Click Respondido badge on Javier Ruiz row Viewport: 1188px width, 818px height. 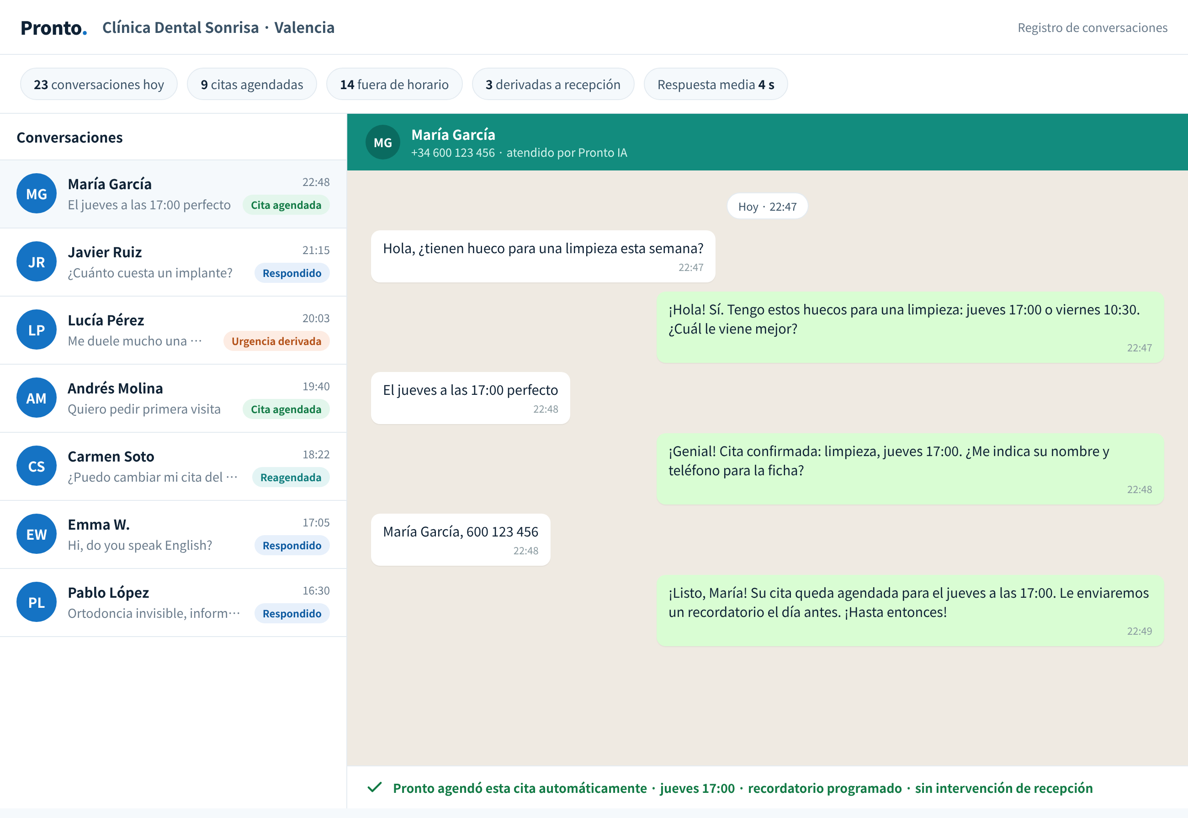coord(292,273)
